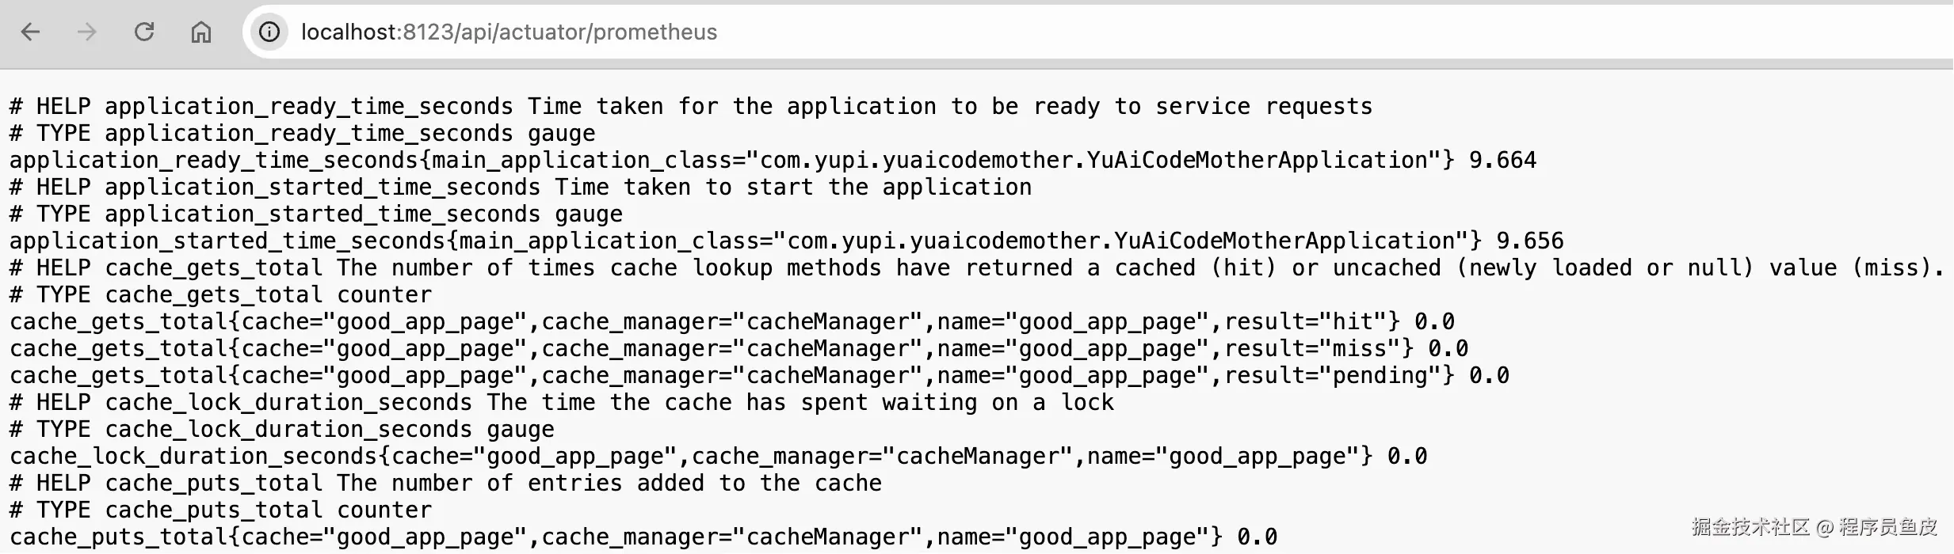Open site information icon in address bar
The width and height of the screenshot is (1954, 554).
click(269, 32)
